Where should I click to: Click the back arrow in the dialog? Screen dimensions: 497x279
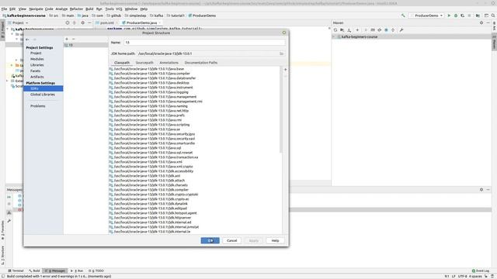pyautogui.click(x=28, y=40)
